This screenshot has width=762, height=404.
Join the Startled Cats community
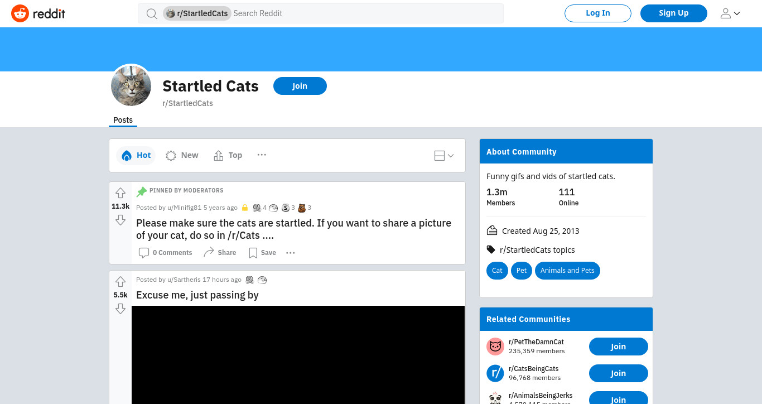(300, 86)
